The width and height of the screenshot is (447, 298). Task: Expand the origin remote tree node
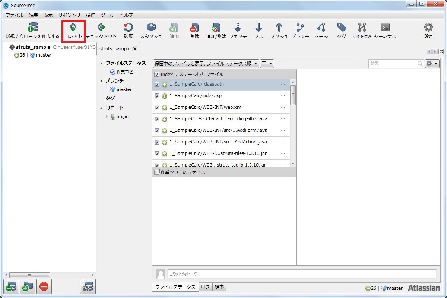107,117
